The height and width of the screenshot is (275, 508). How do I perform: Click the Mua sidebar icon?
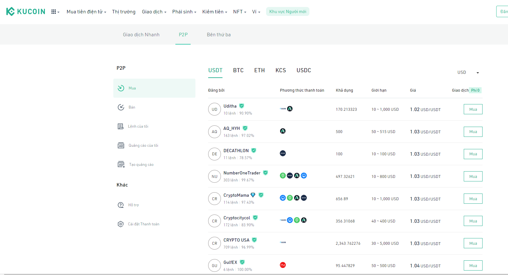121,88
